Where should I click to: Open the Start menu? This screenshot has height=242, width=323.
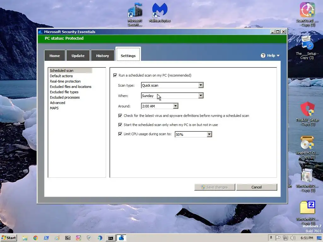pos(9,238)
